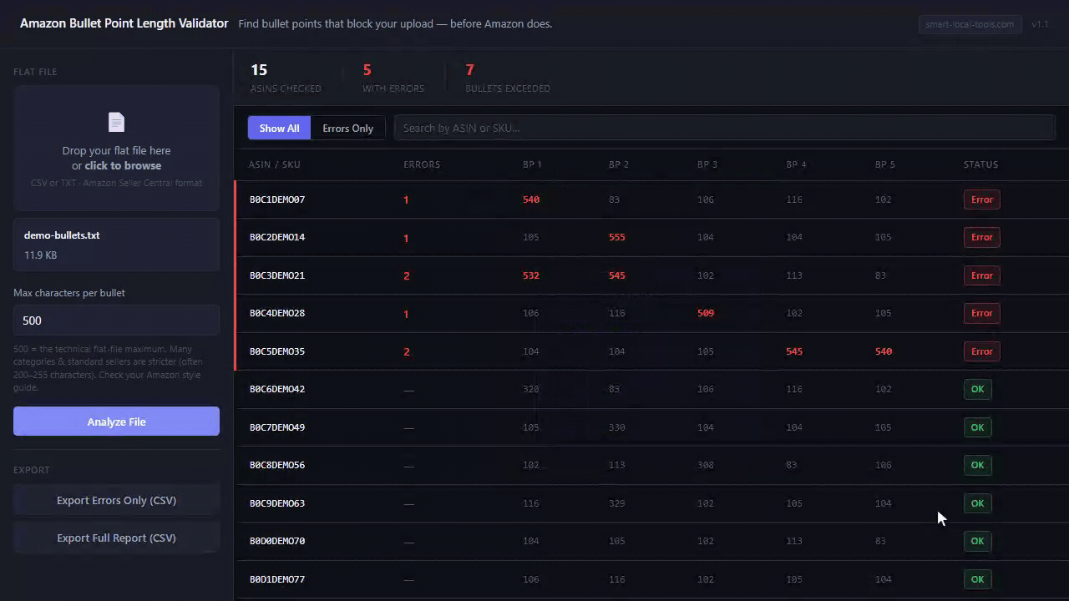
Task: Click the file size 11.9 KB text
Action: 40,255
